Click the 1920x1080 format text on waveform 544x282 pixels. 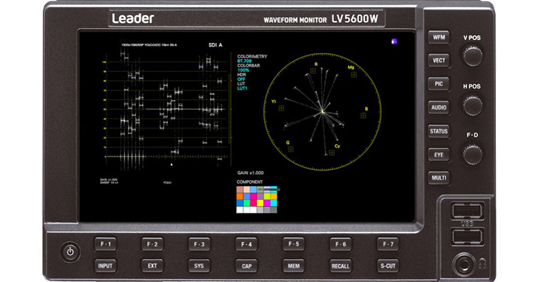(149, 45)
